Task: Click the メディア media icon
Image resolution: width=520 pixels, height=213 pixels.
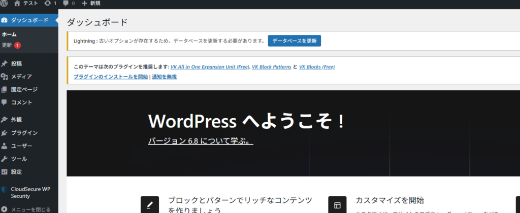Action: [4, 77]
